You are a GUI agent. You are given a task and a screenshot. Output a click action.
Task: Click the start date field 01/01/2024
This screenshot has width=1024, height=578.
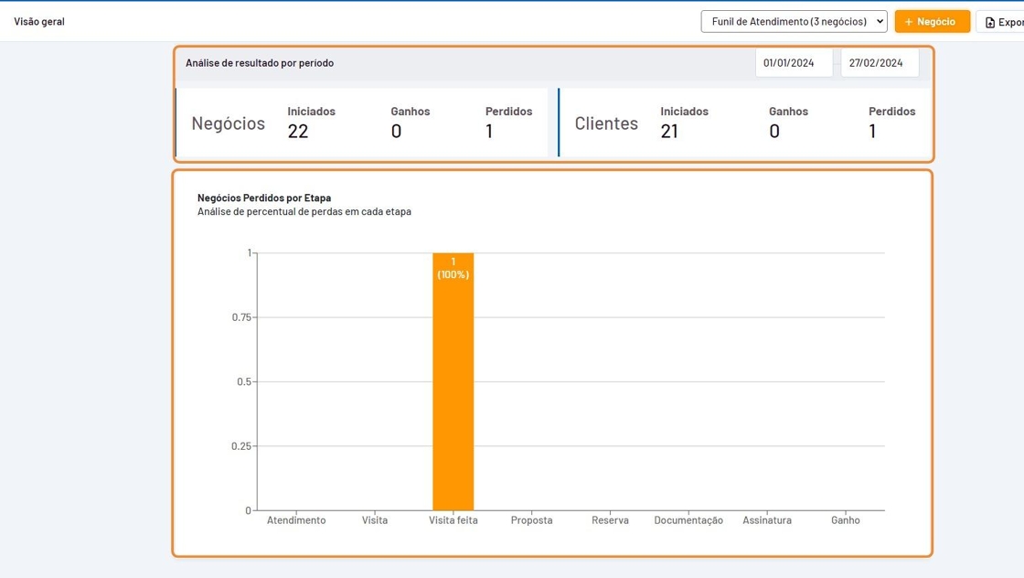click(x=792, y=63)
